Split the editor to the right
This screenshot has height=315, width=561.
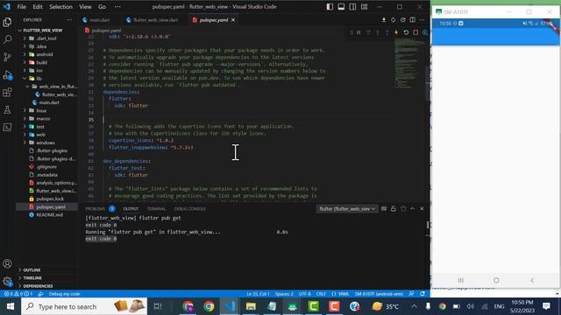coord(413,20)
